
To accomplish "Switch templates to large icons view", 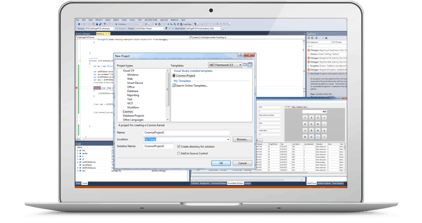I will tap(245, 65).
